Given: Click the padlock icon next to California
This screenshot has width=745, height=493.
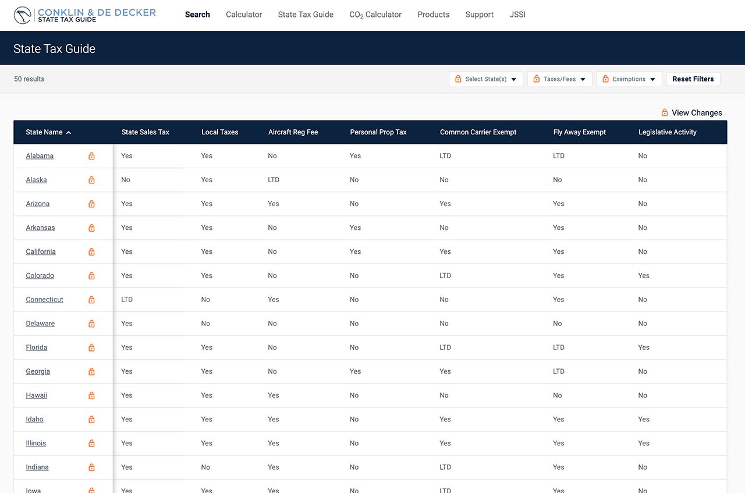Looking at the screenshot, I should 91,251.
